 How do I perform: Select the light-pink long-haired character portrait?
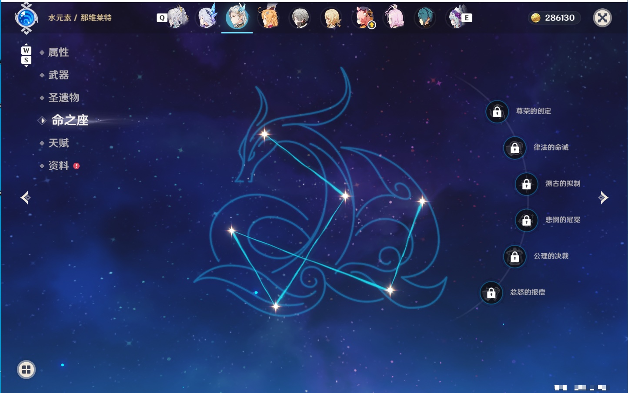[394, 17]
